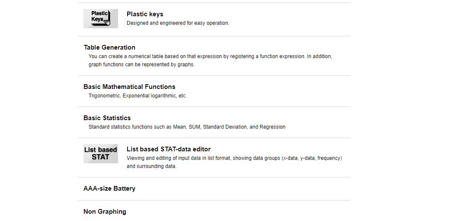Select the Non Graphing heading
The image size is (460, 221).
click(x=105, y=212)
